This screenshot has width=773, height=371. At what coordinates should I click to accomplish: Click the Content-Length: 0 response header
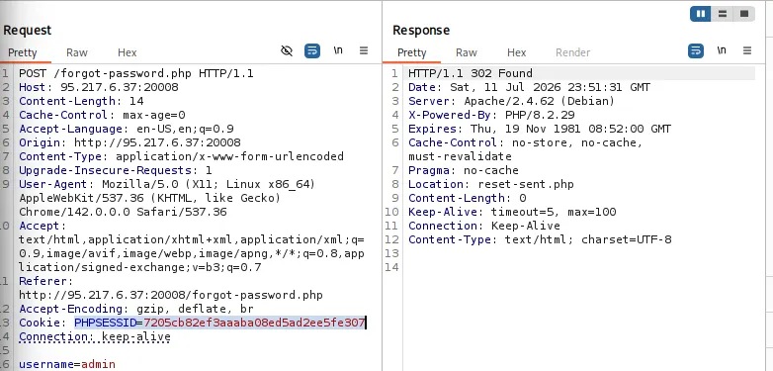(467, 198)
